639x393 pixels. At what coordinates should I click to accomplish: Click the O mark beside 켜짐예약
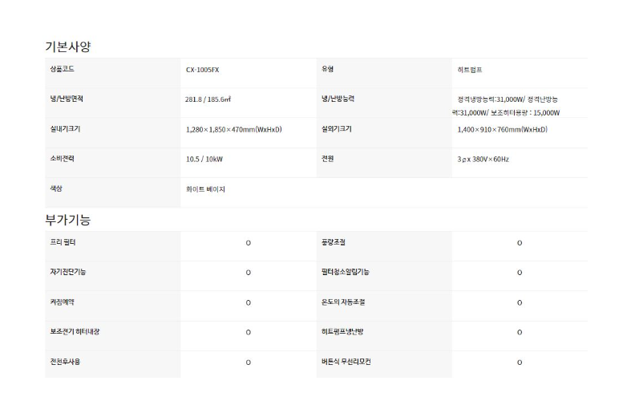click(x=248, y=302)
